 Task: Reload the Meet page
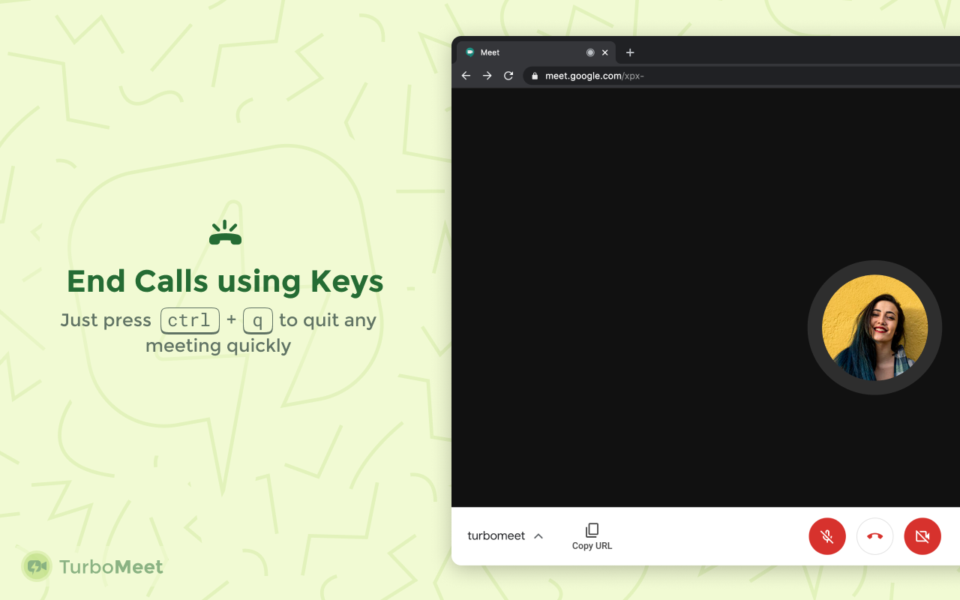pyautogui.click(x=508, y=76)
